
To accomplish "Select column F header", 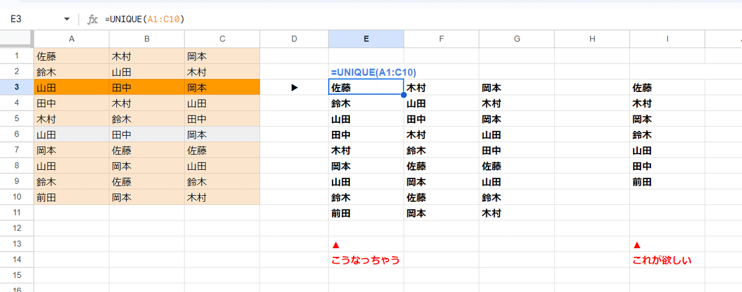I will tap(441, 40).
